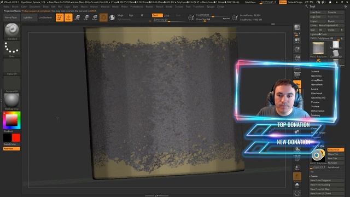Click the texture map thumbnail
This screenshot has height=197, width=350.
click(318, 155)
